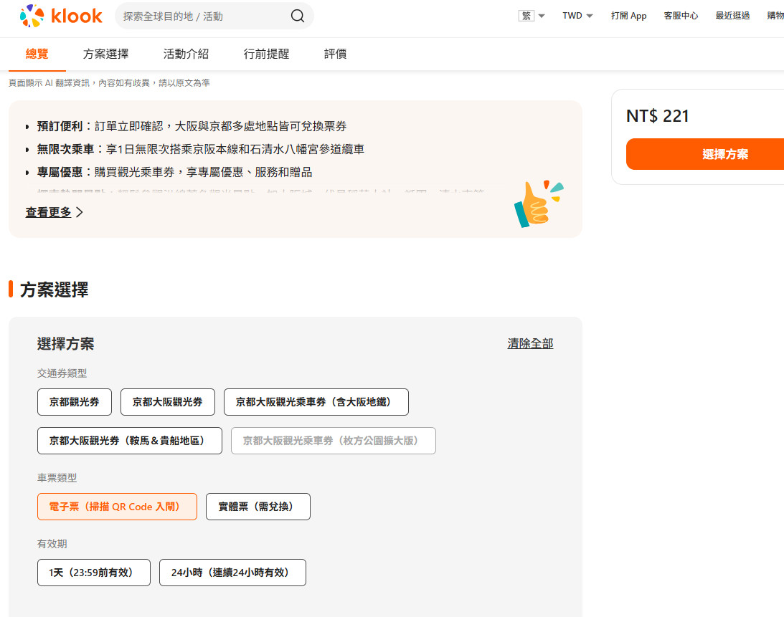Switch to the 評價 tab

pos(335,54)
